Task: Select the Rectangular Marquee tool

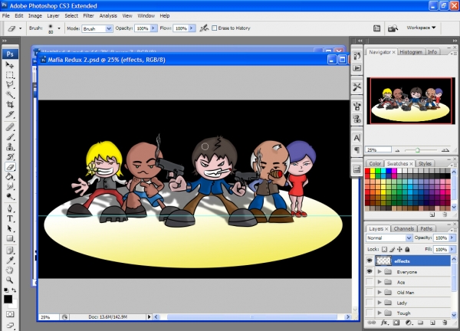Action: click(x=10, y=75)
